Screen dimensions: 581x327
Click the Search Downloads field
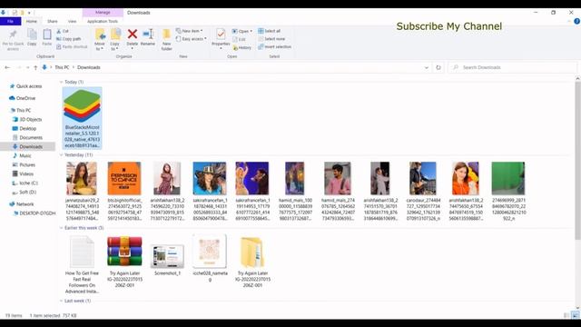coord(512,67)
